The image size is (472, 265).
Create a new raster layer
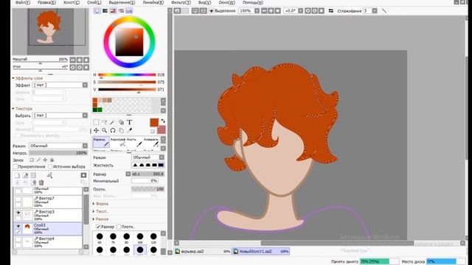click(x=17, y=175)
